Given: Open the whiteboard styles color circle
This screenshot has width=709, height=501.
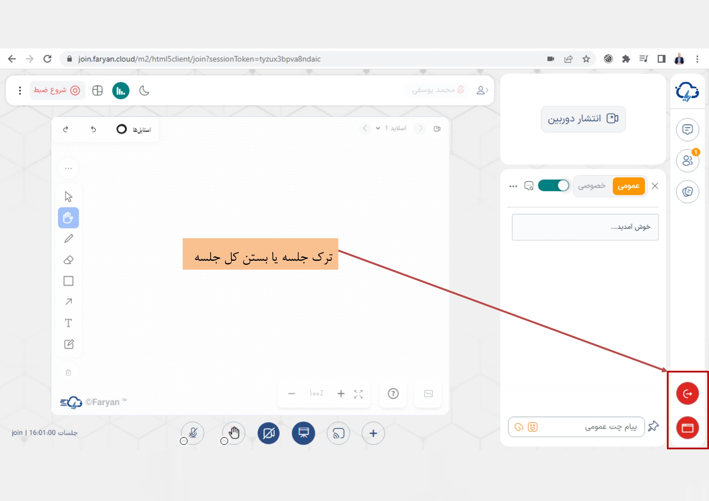Looking at the screenshot, I should 122,129.
